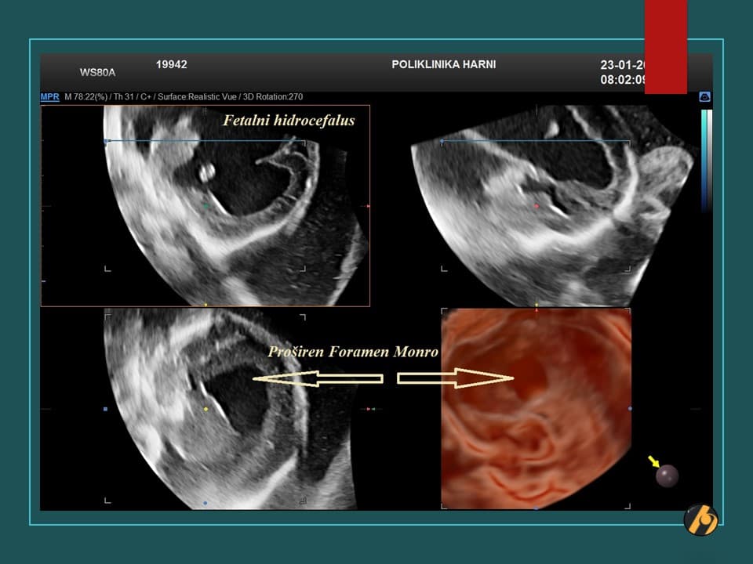Select the yellow arrow pointer marker
Screen dimensions: 753x564
tap(654, 461)
